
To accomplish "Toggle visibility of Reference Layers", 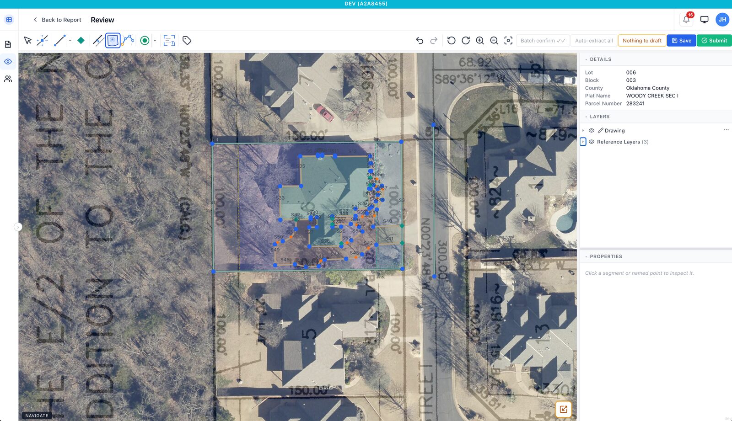I will pos(592,142).
